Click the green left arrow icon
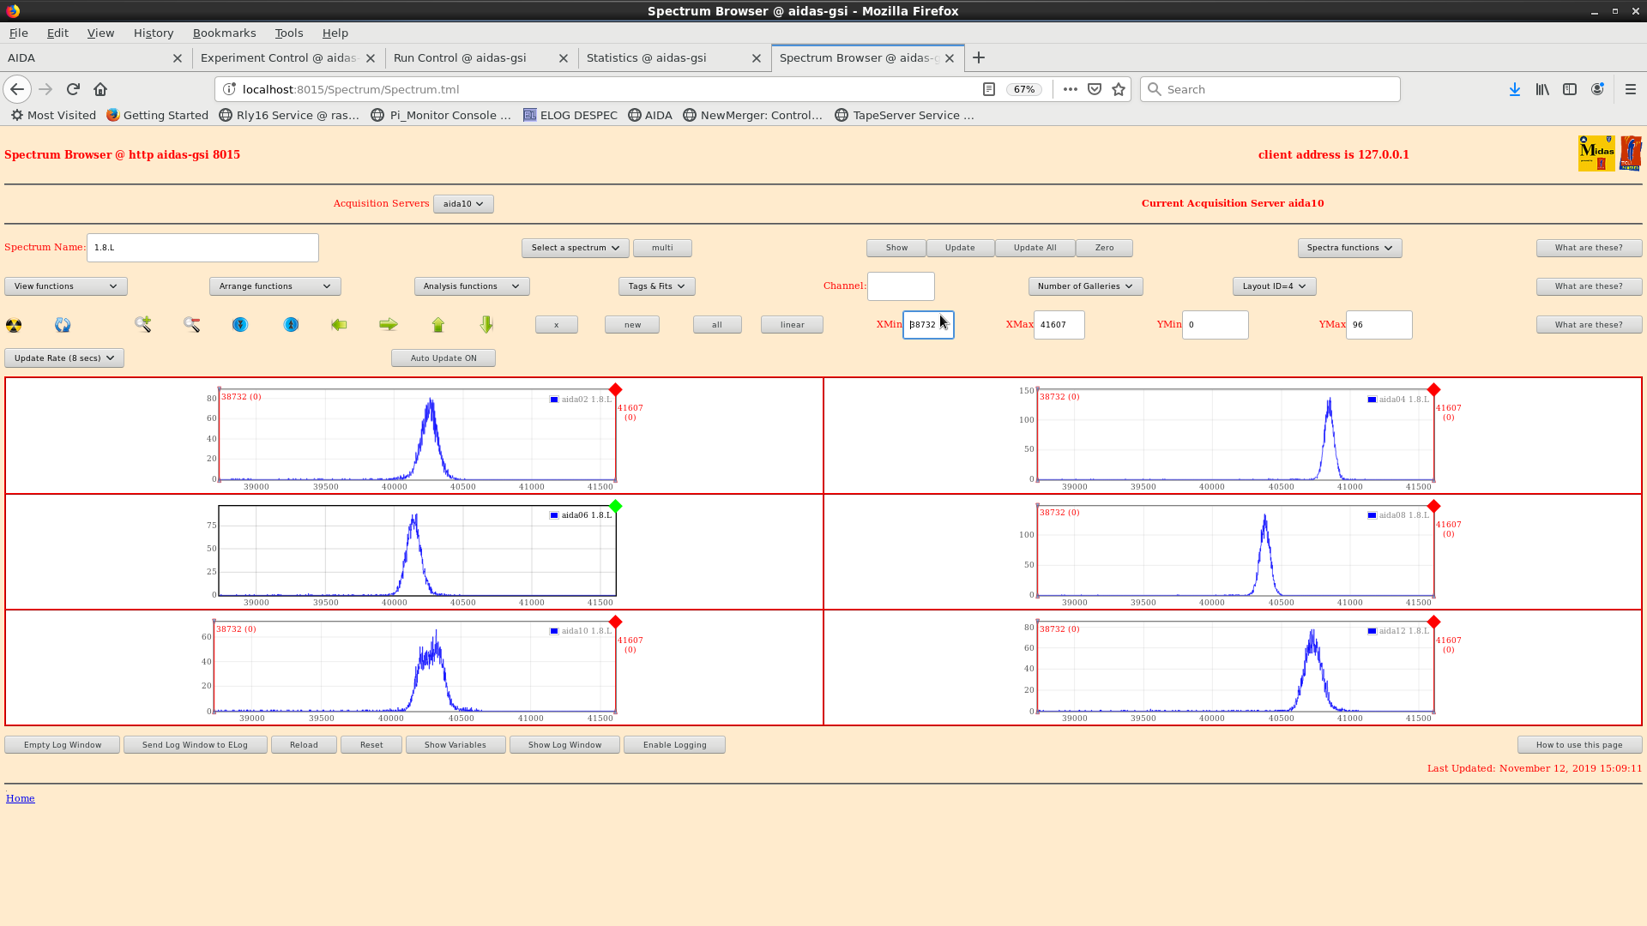The image size is (1647, 926). pos(339,324)
